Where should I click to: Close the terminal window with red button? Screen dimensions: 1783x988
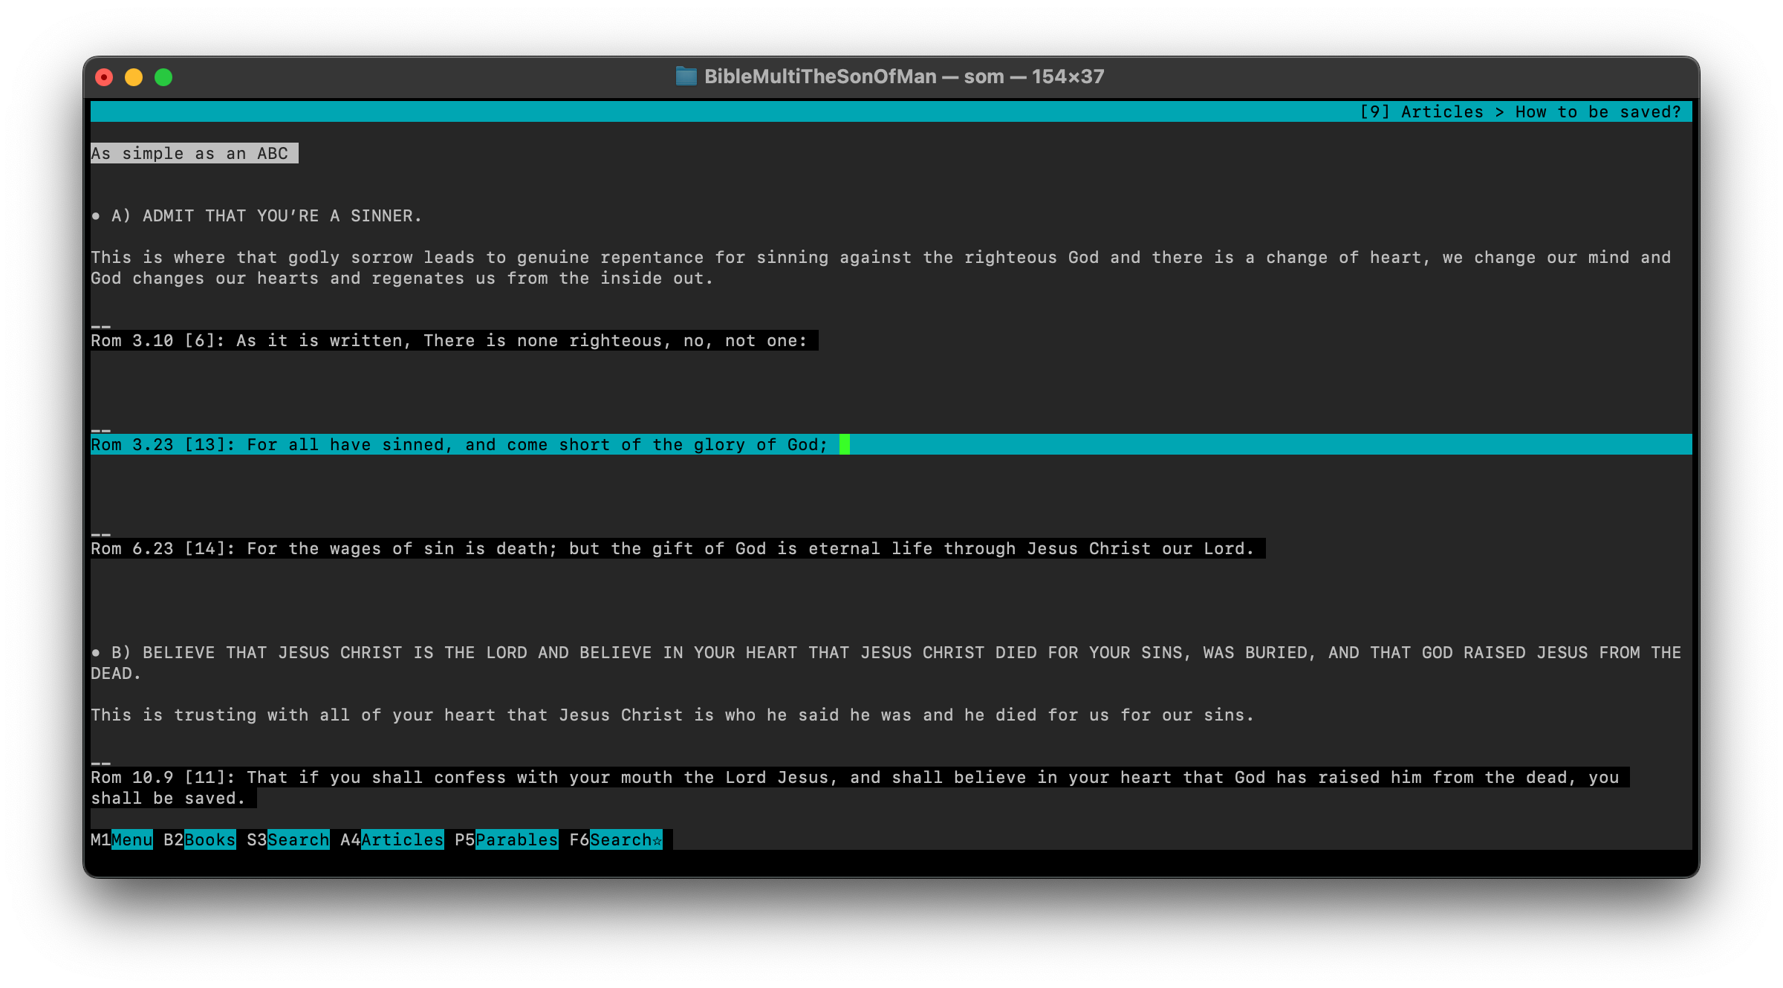105,77
